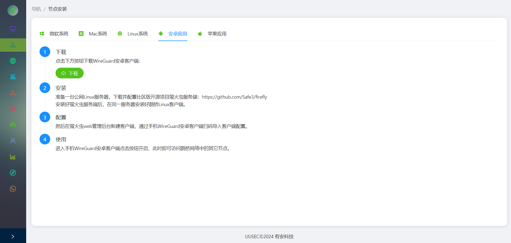Open the blue hierarchy tree icon
The image size is (511, 243).
(x=13, y=77)
